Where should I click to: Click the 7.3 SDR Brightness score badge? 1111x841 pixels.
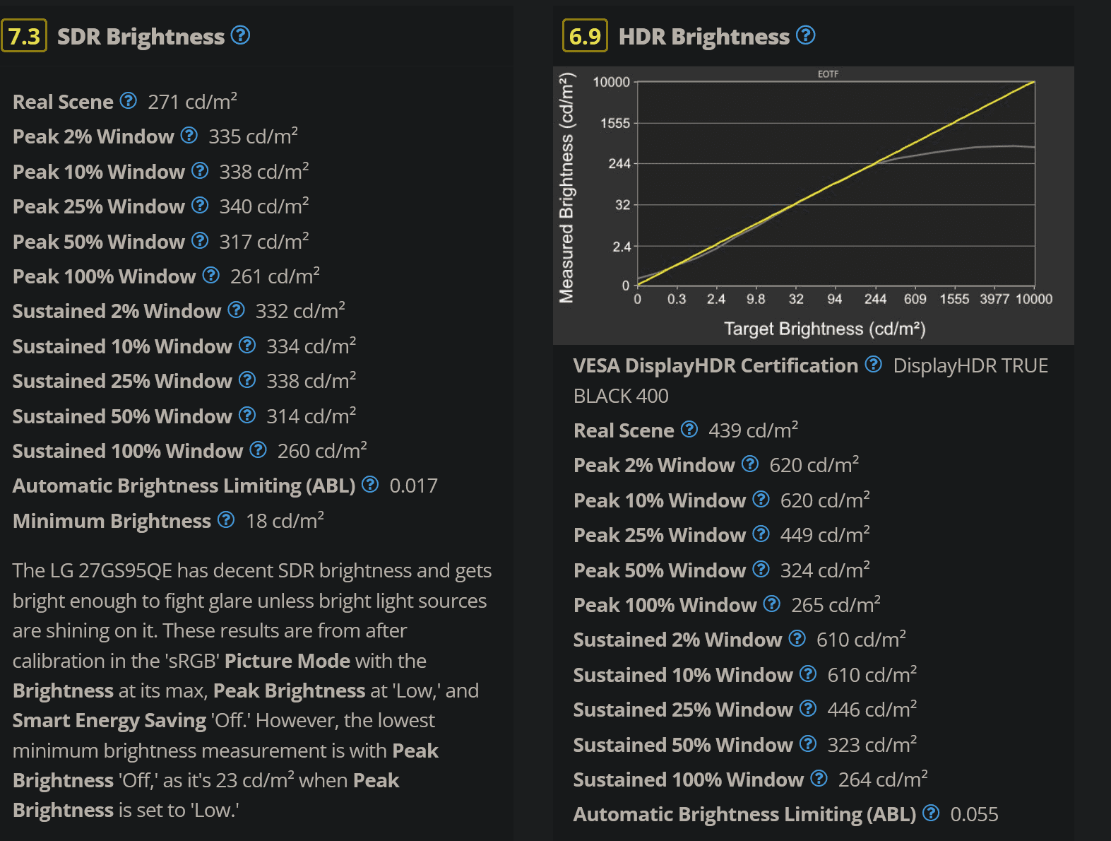click(24, 36)
